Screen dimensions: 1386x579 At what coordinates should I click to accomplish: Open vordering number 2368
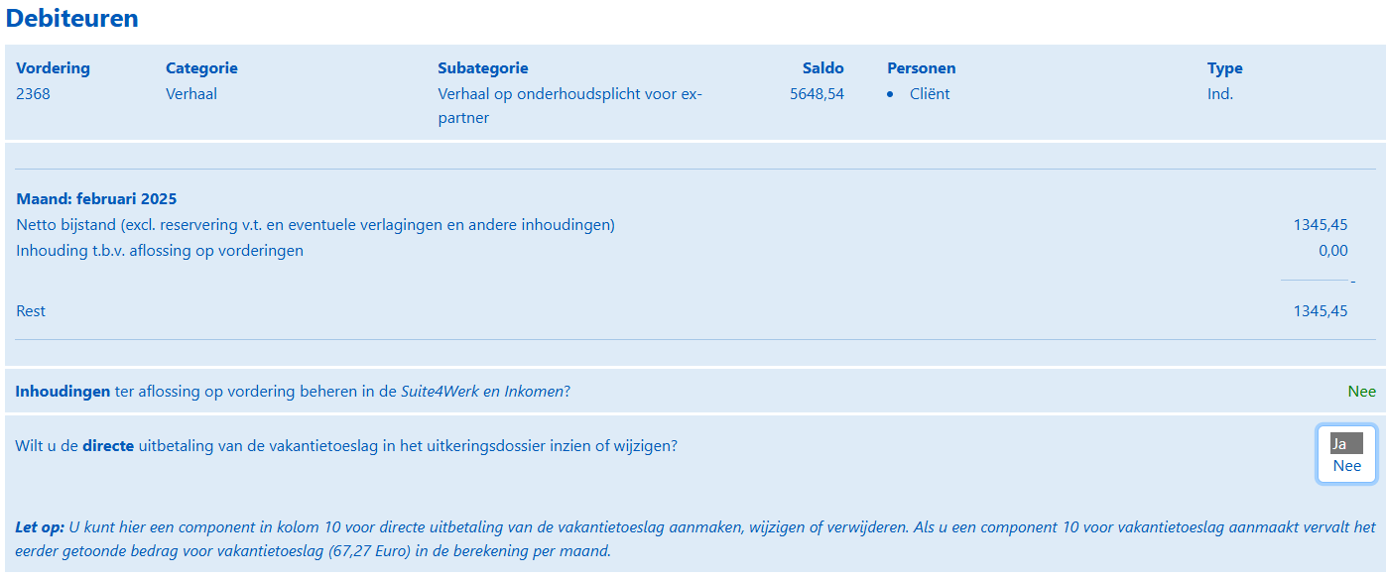point(33,94)
